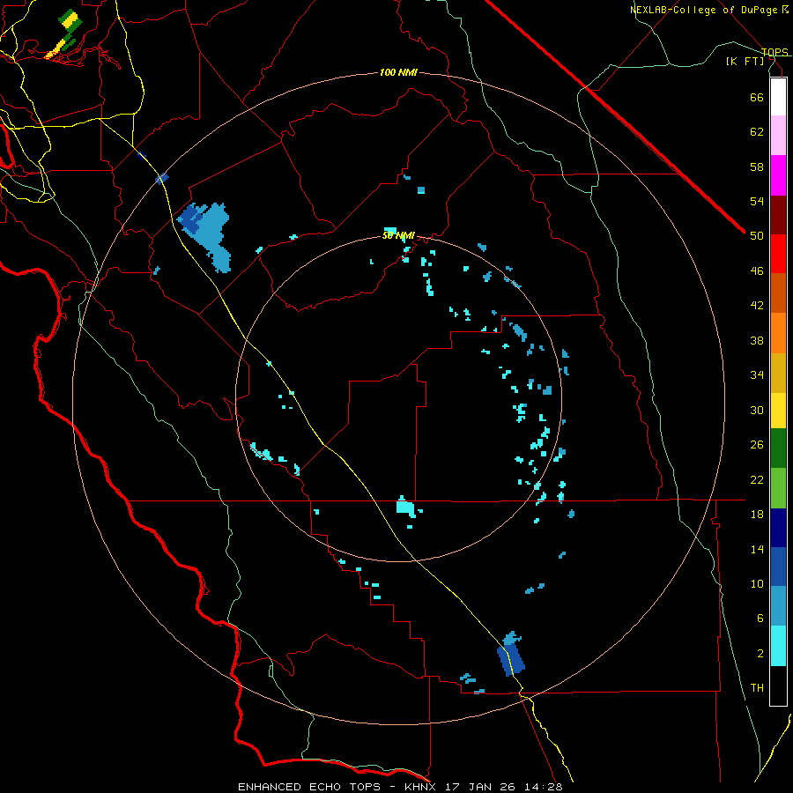This screenshot has height=793, width=793.
Task: Click the 30 value on the legend
Action: [x=757, y=410]
